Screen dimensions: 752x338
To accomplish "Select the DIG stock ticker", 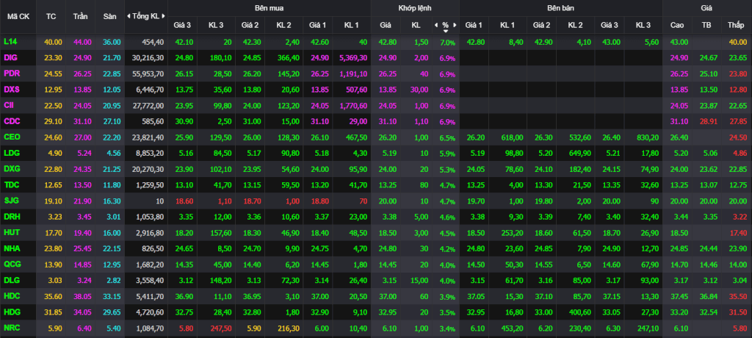I will (x=10, y=57).
